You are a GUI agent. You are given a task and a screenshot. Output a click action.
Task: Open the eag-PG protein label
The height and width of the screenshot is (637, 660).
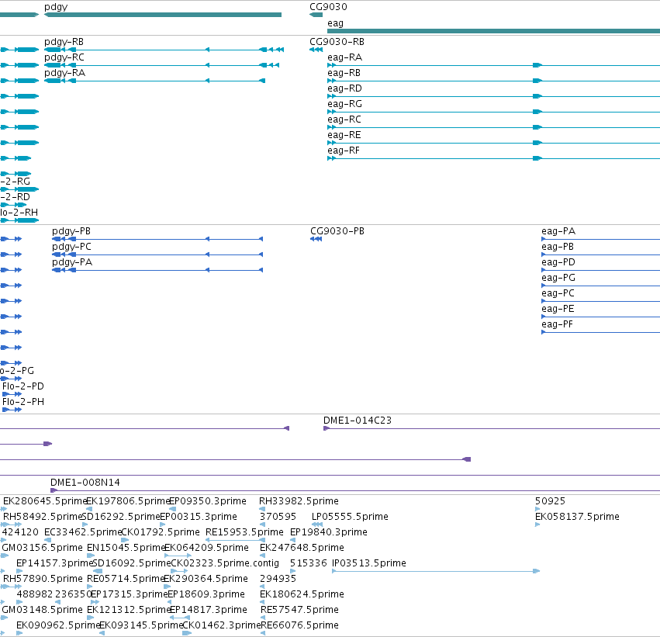558,278
